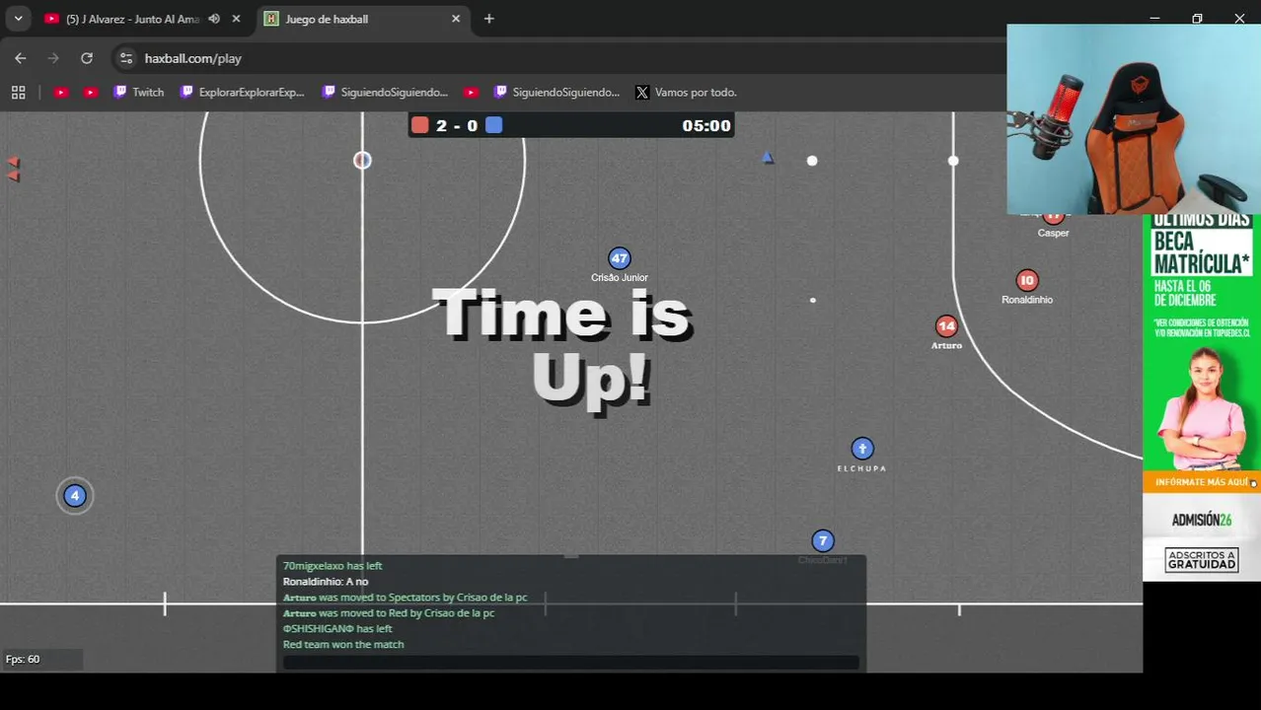Click the ADSCRITOS A GRATUIDAD ad badge

point(1202,560)
